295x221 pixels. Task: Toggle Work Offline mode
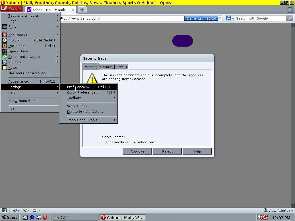tap(88, 106)
